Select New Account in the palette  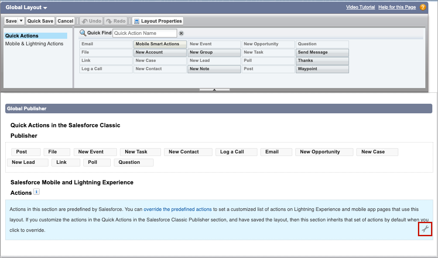(x=160, y=52)
